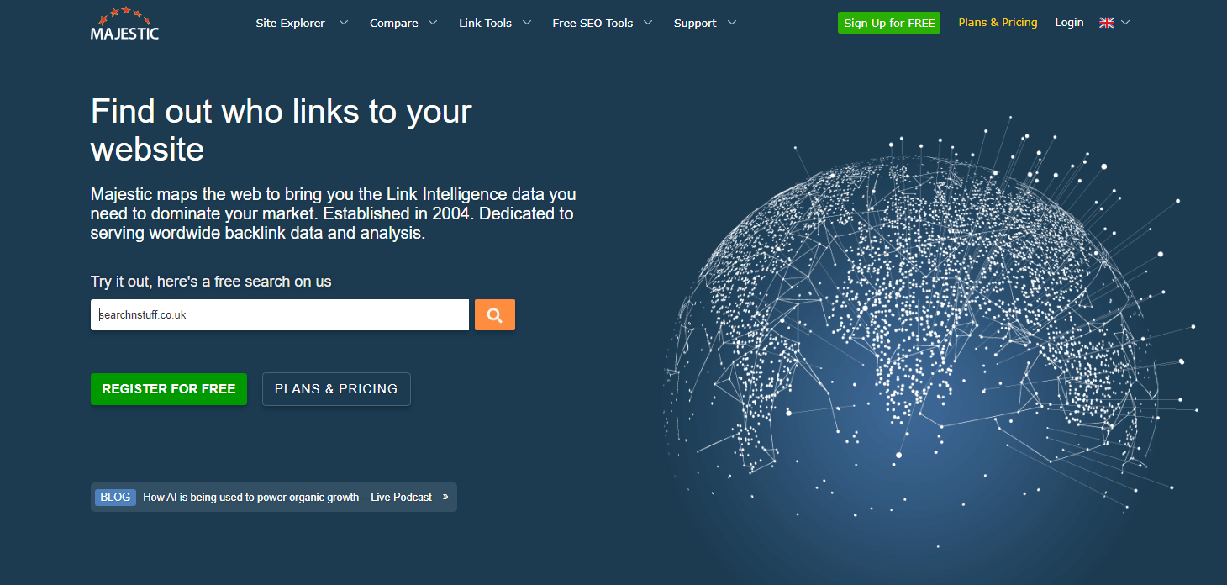The height and width of the screenshot is (585, 1227).
Task: Click the double-arrow next to Live Podcast
Action: (x=445, y=496)
